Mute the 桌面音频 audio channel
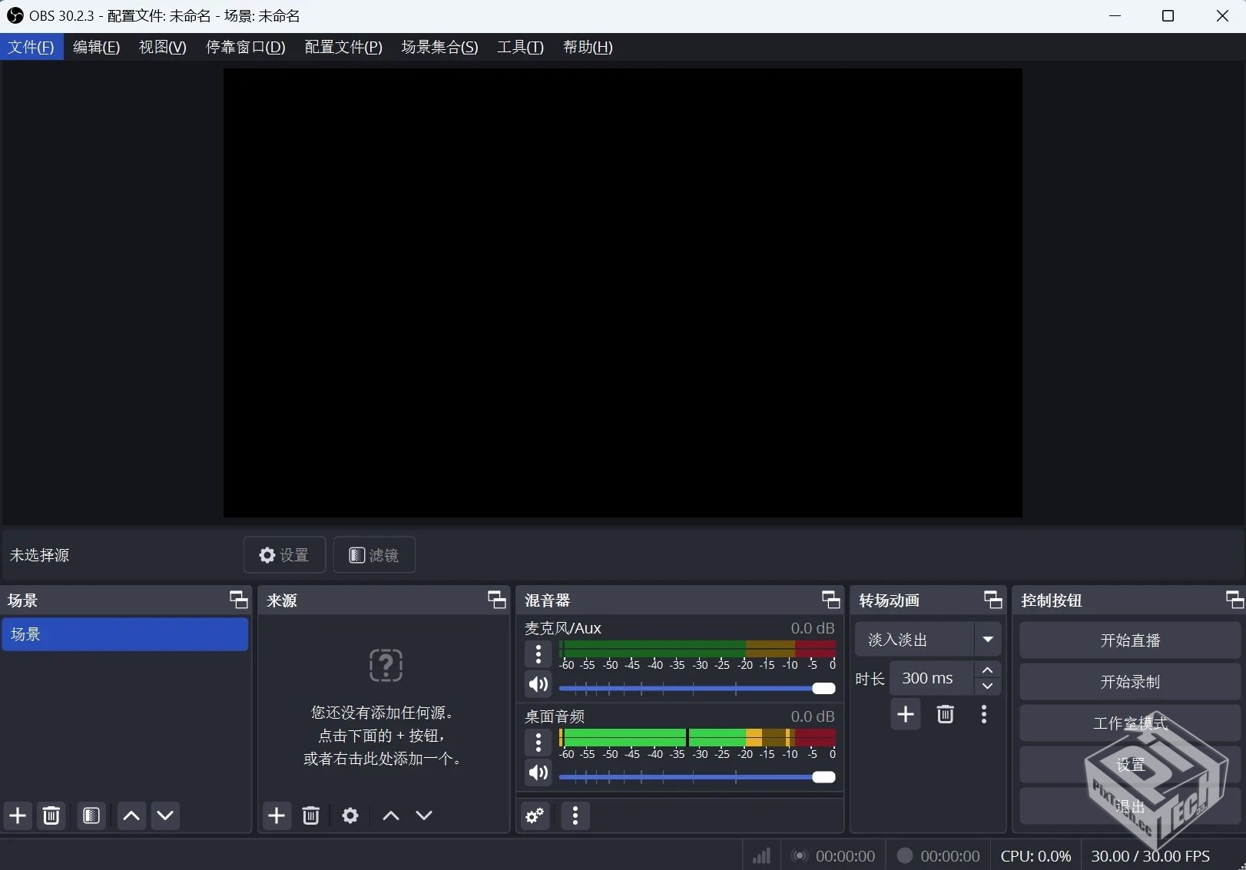The width and height of the screenshot is (1246, 870). pos(538,772)
